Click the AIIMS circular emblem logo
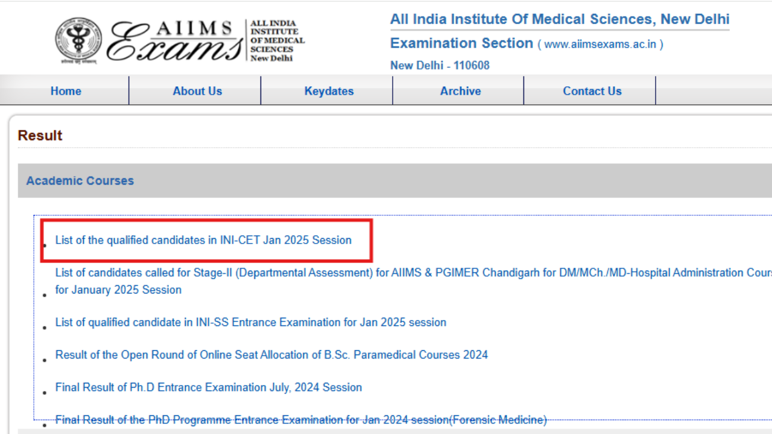This screenshot has height=434, width=772. (x=79, y=40)
